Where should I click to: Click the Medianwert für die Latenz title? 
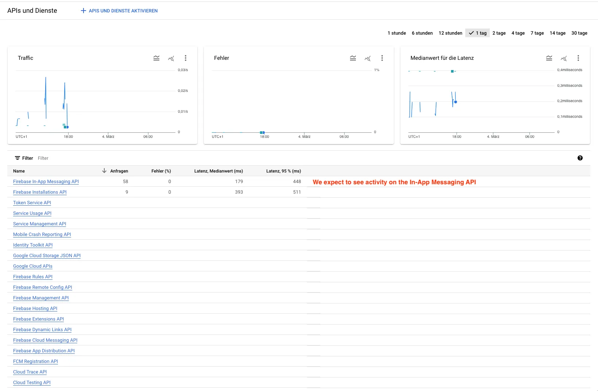pos(442,58)
